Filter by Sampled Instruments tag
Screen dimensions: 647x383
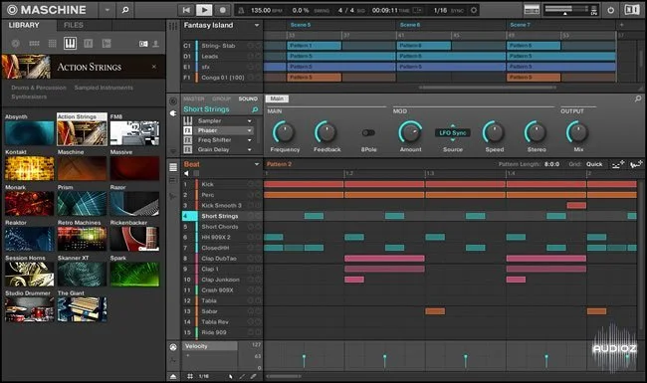pyautogui.click(x=104, y=88)
